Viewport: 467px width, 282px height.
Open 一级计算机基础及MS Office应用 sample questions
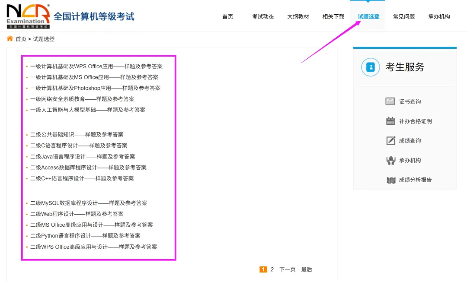(94, 77)
